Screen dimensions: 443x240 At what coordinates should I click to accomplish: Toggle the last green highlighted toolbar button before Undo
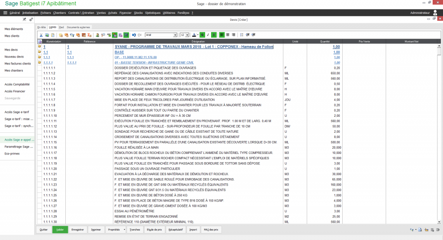pyautogui.click(x=126, y=35)
